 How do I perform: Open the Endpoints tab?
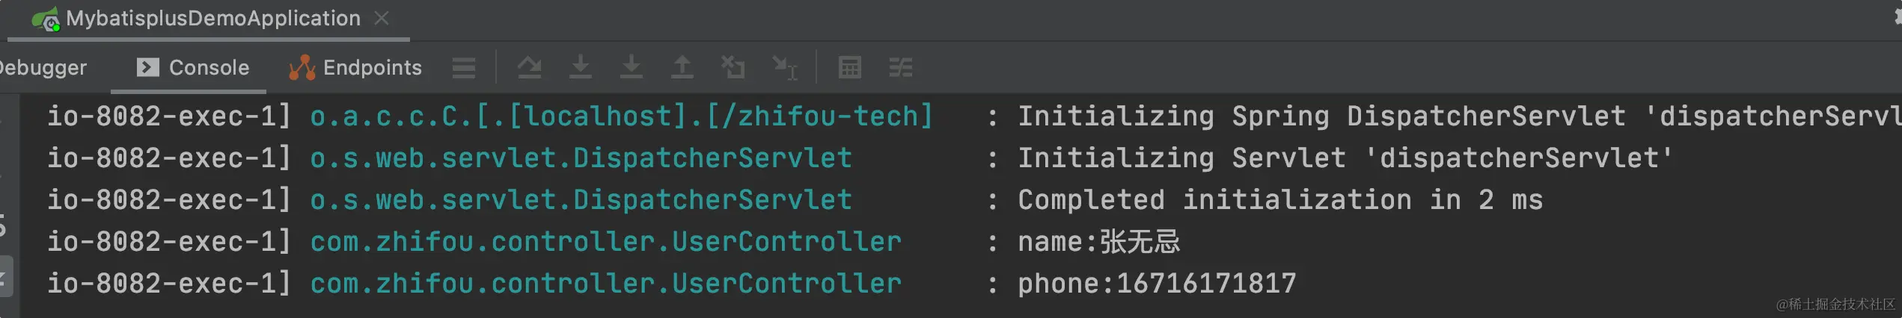tap(355, 68)
